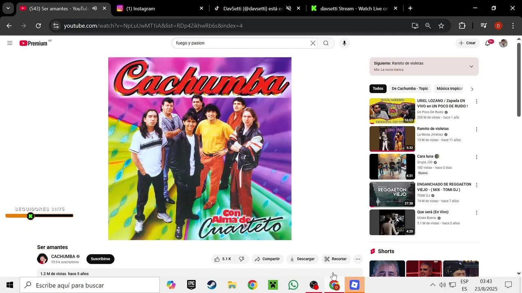Open the account avatar menu
522x293 pixels.
click(503, 43)
